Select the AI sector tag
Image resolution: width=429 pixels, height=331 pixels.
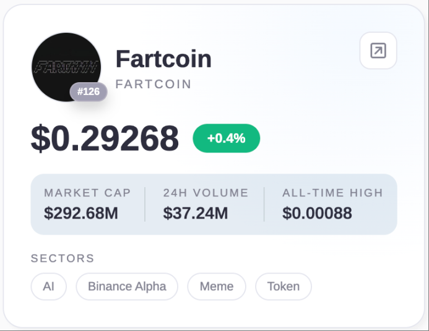pos(49,287)
